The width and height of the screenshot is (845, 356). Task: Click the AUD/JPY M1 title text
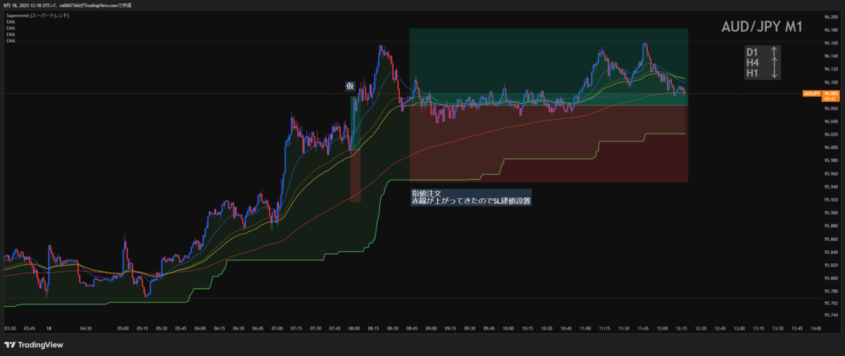763,27
